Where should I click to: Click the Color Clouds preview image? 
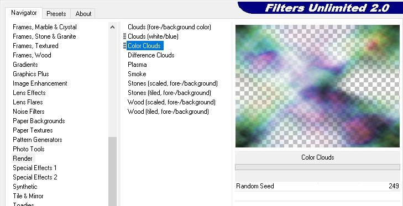click(317, 86)
